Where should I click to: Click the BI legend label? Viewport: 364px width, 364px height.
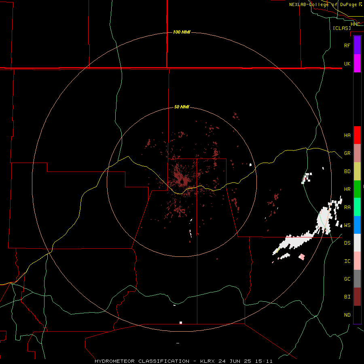tap(347, 297)
